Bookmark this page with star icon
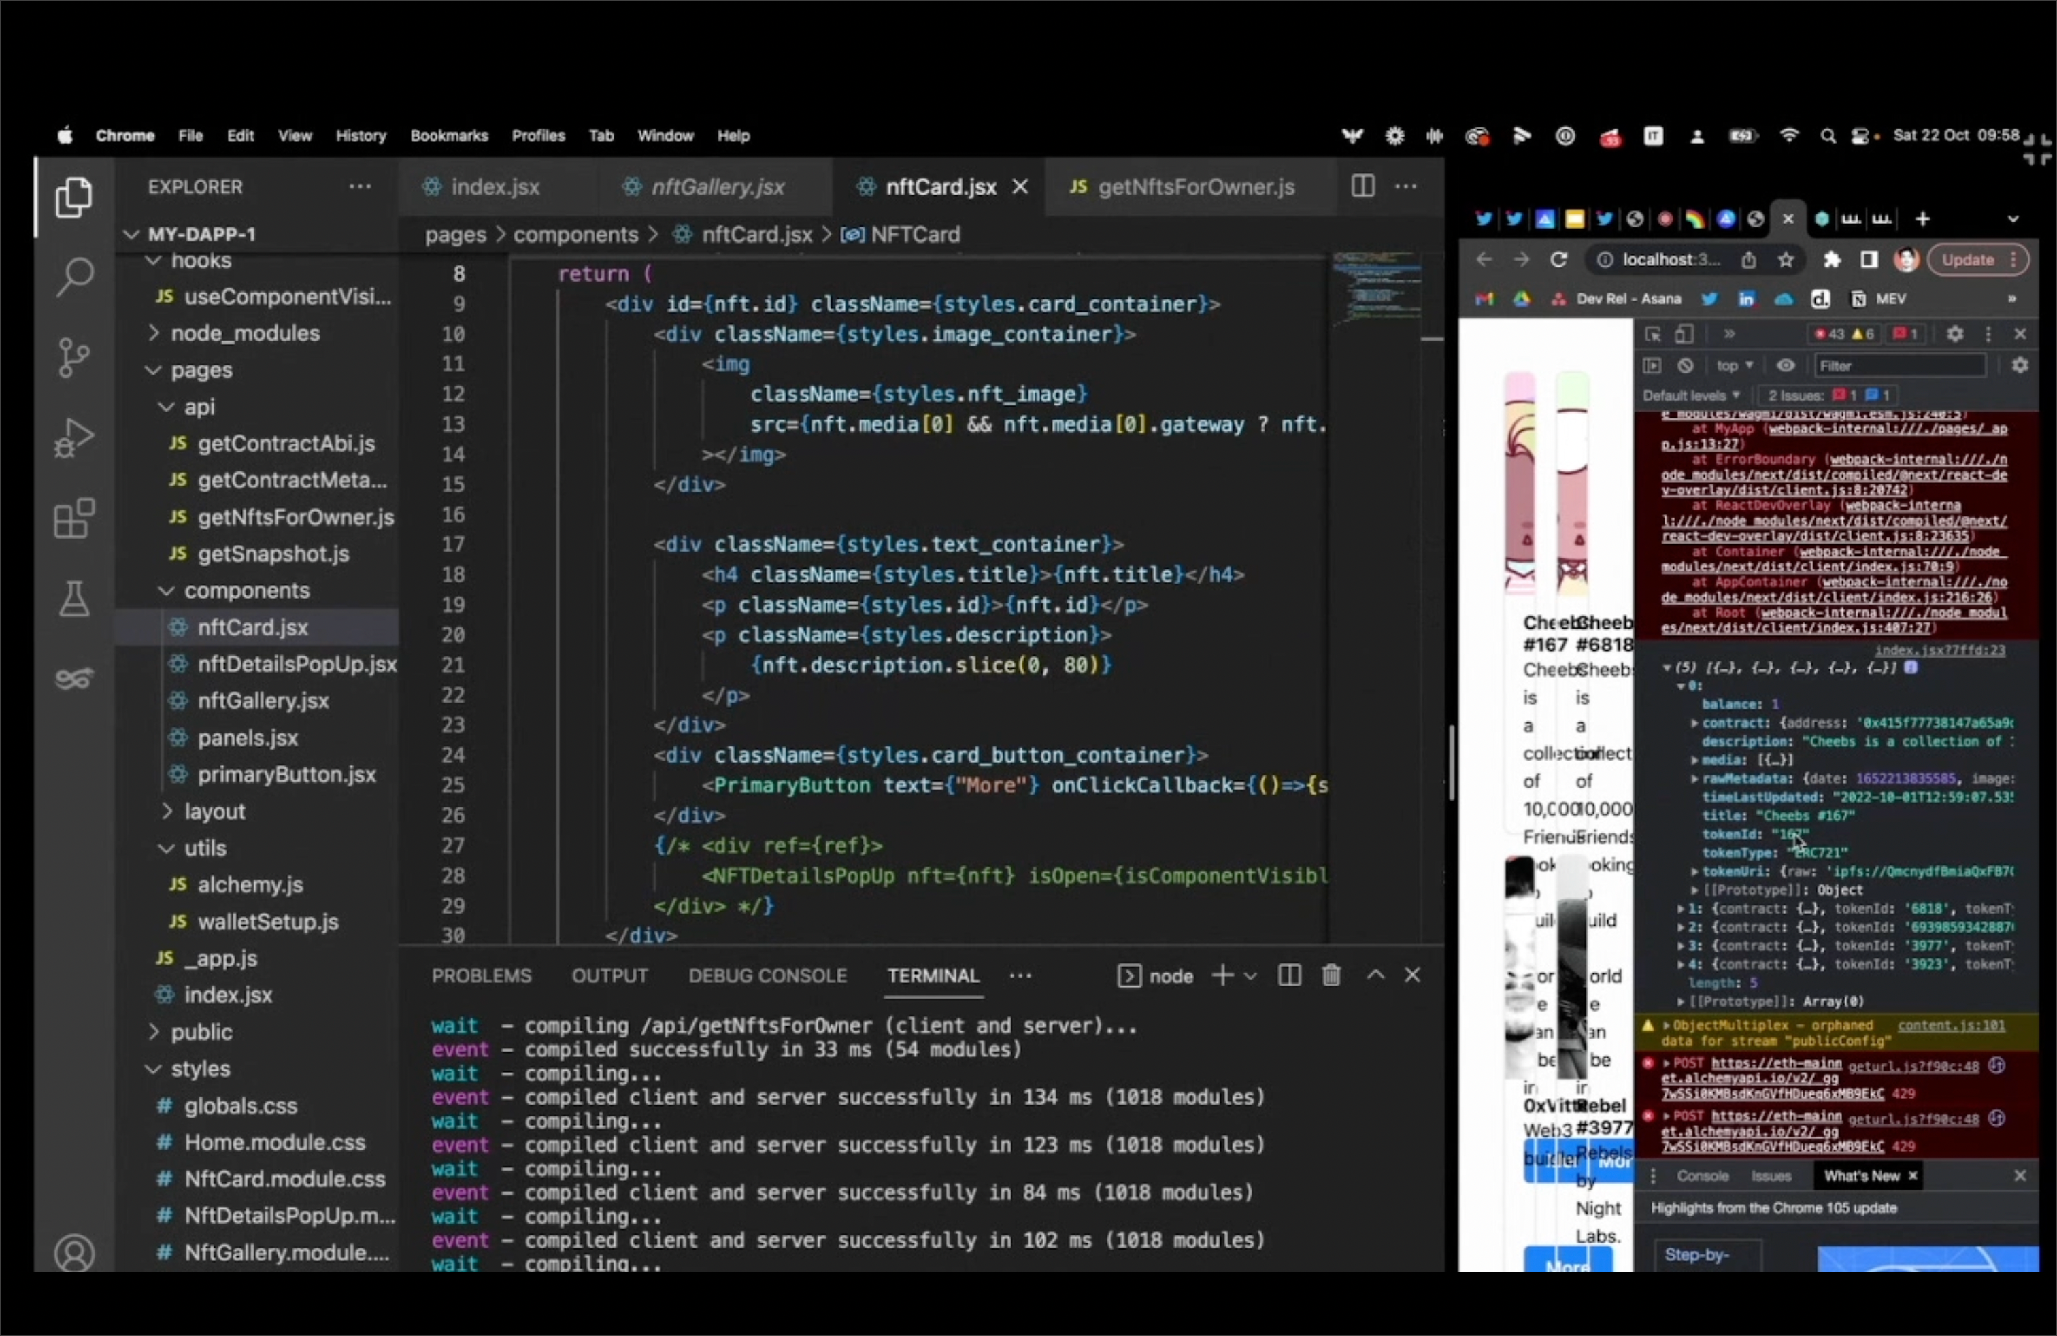 point(1786,259)
